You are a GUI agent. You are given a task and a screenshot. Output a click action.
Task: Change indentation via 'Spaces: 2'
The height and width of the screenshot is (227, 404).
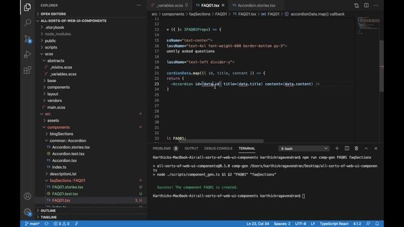click(x=282, y=224)
